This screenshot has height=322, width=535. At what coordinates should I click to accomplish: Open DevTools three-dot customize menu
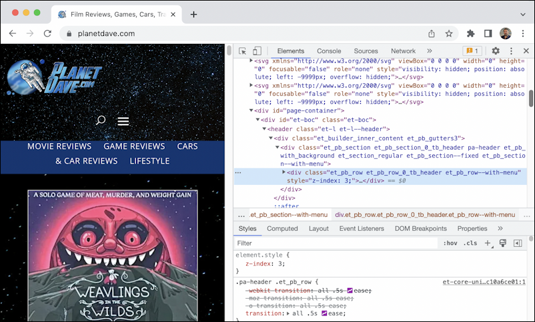[511, 51]
